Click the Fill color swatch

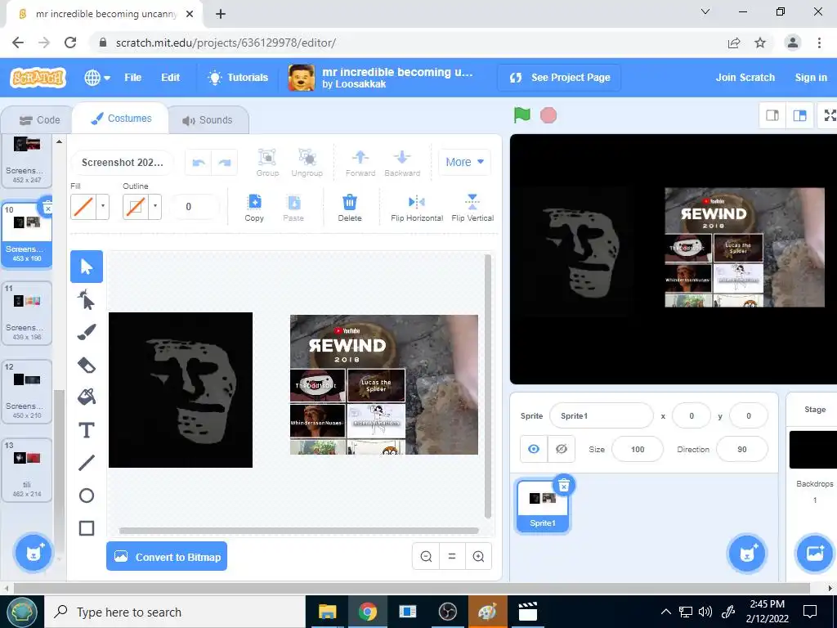pyautogui.click(x=83, y=207)
